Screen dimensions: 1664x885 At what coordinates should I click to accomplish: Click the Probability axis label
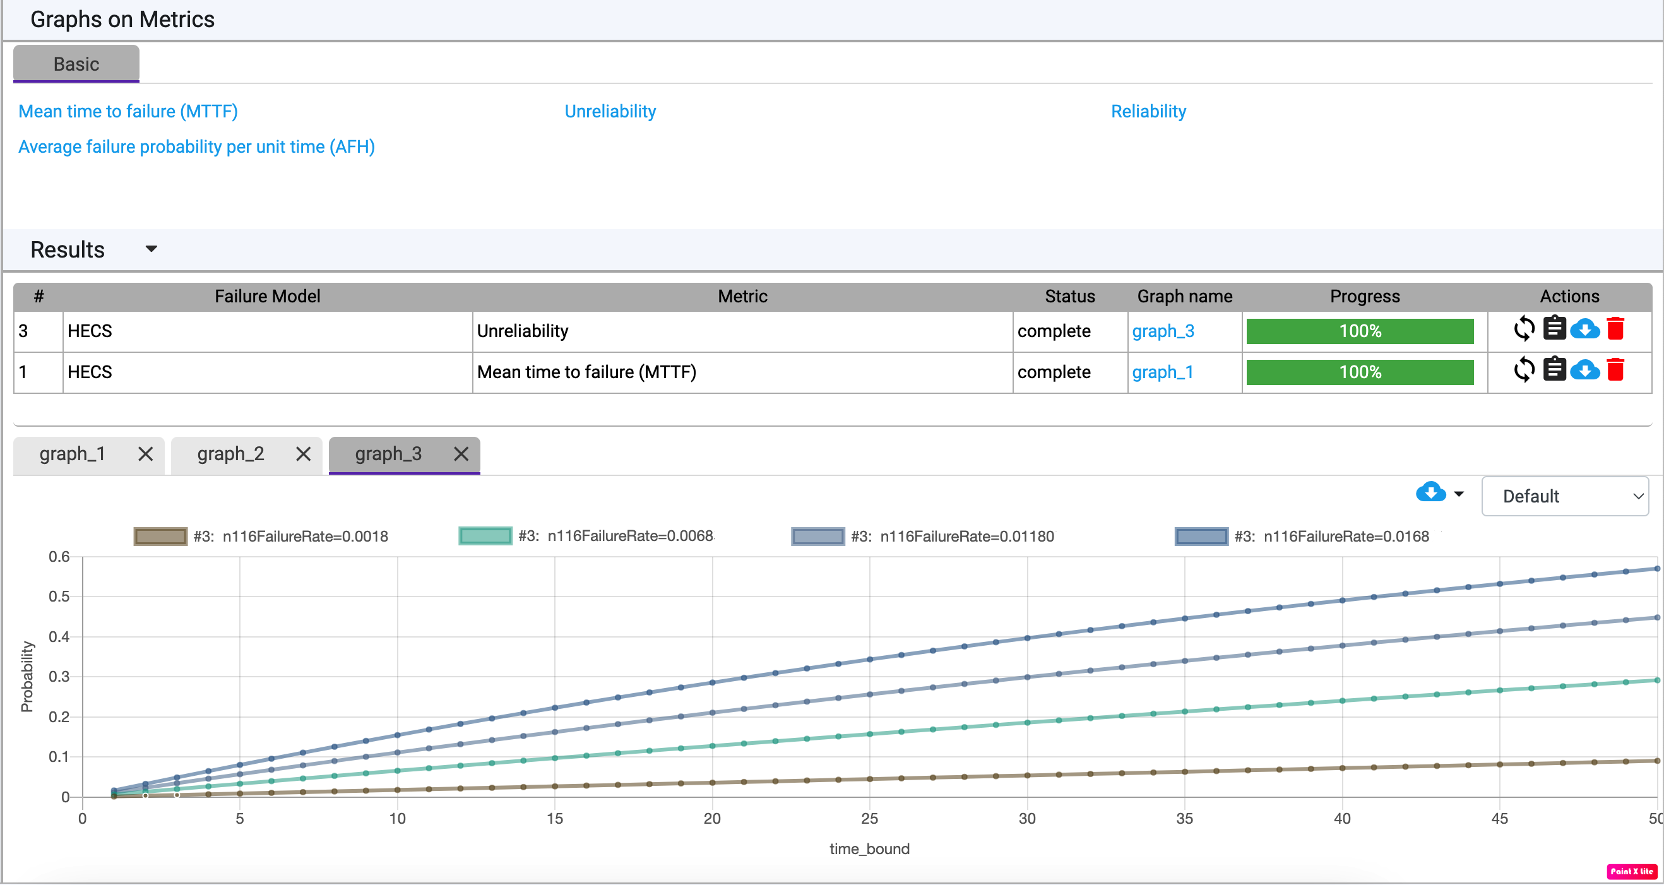(27, 677)
